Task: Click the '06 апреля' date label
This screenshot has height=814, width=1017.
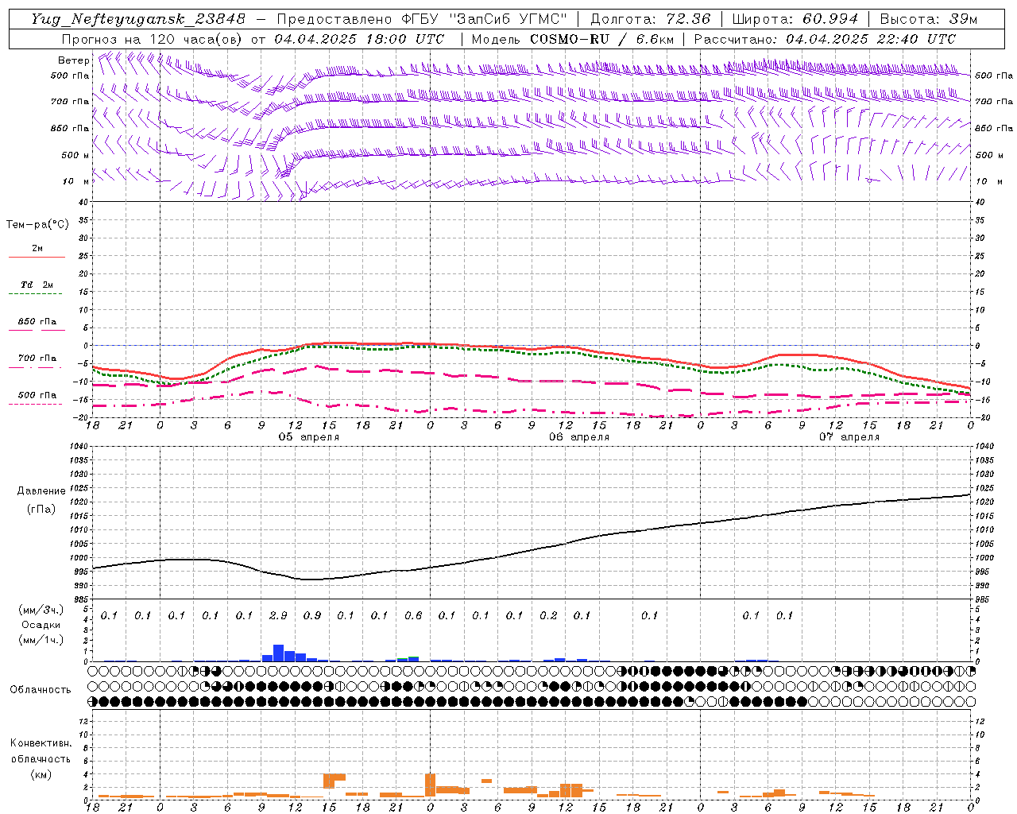Action: 579,437
